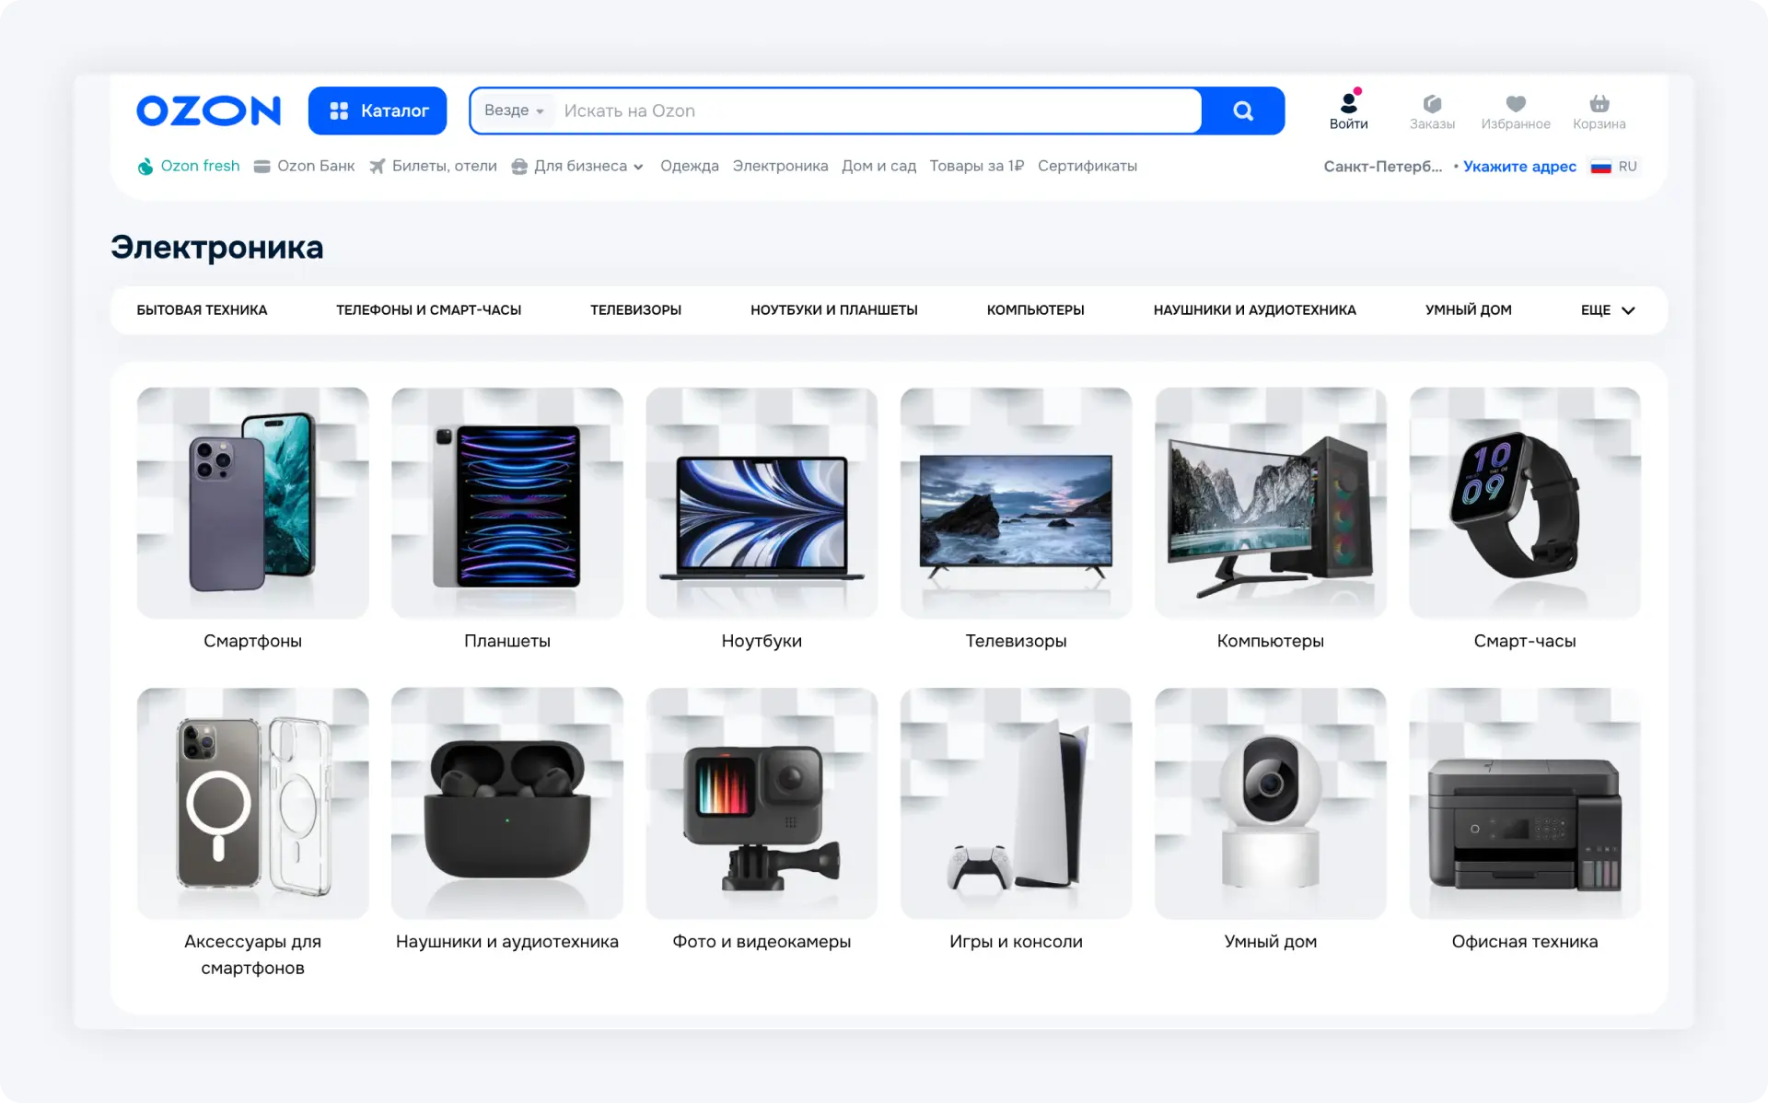1768x1103 pixels.
Task: Click the Укажите адрес link
Action: [1519, 167]
